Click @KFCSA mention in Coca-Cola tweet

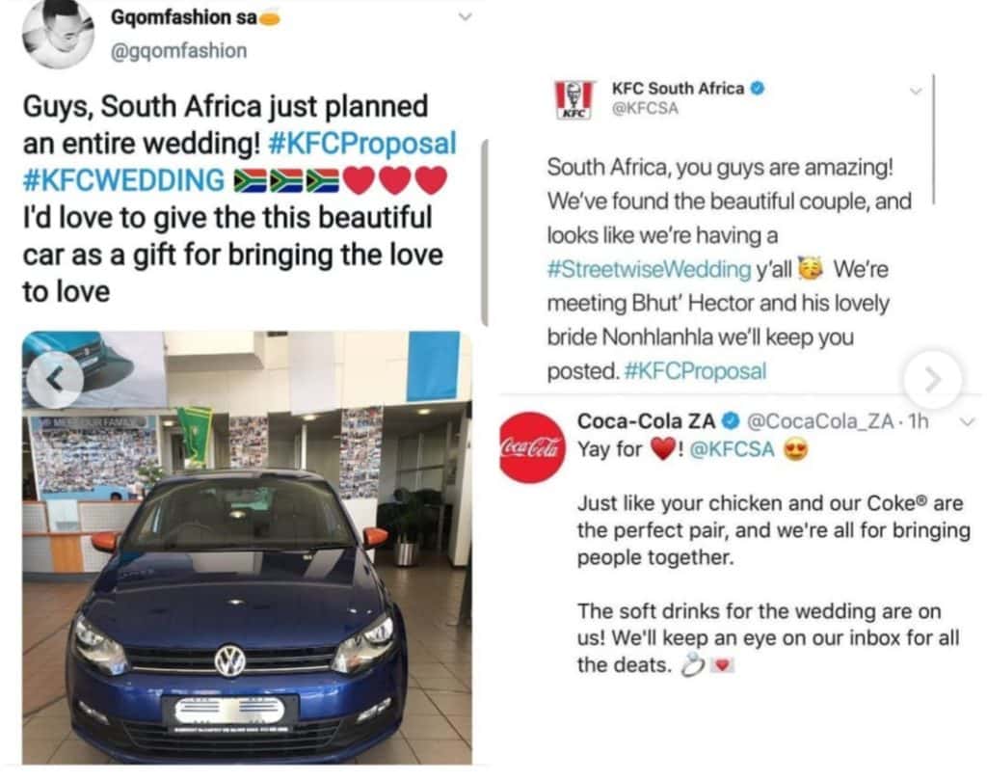coord(736,449)
